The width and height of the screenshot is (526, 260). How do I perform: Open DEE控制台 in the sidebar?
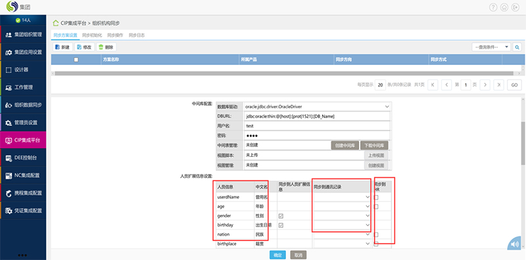click(x=23, y=158)
